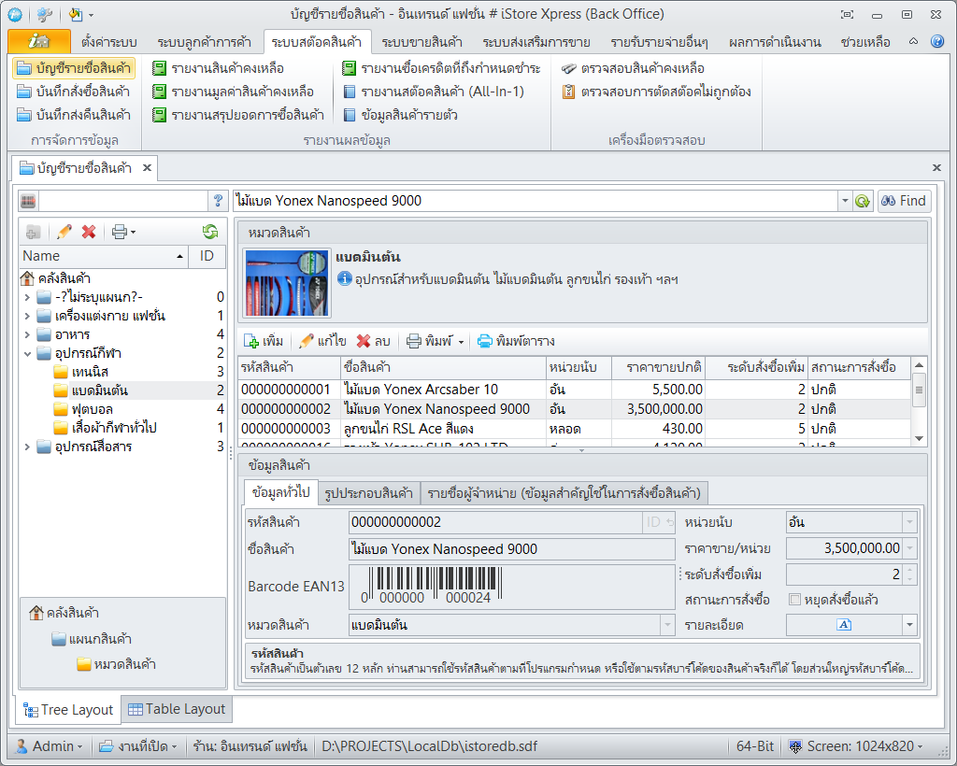Switch to รายชื่อผู้จำหน่าย tab
Image resolution: width=957 pixels, height=766 pixels.
564,493
